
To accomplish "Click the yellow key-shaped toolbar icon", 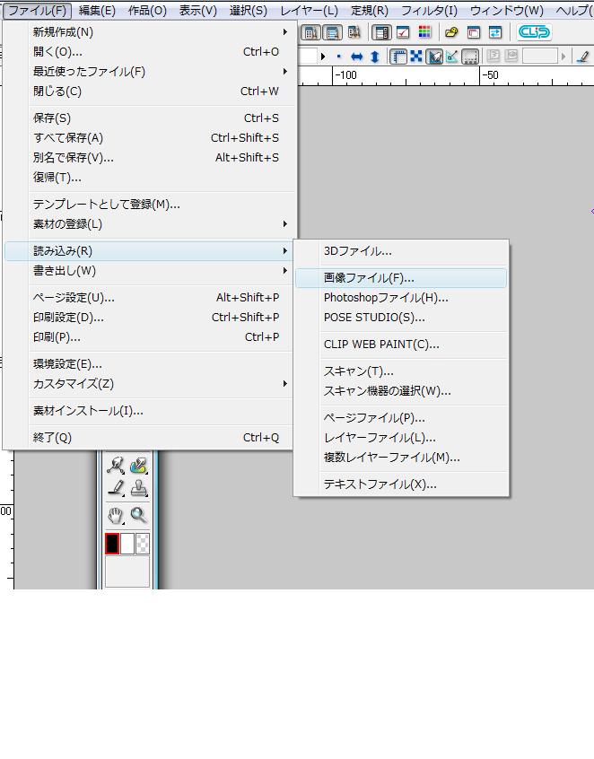I will [451, 32].
